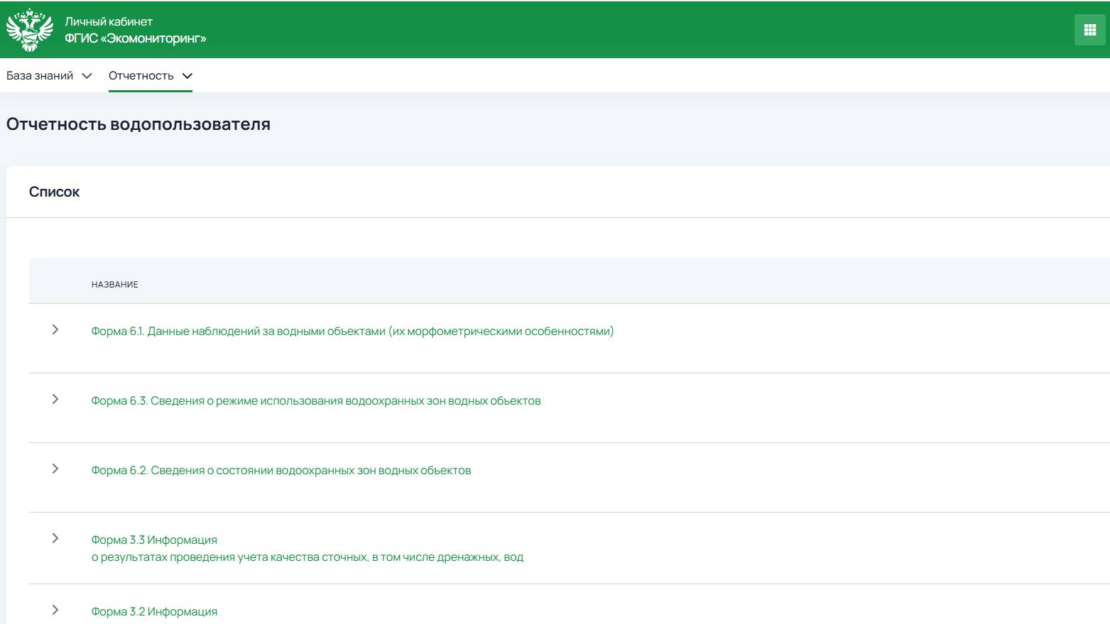This screenshot has width=1110, height=624.
Task: Click the «Личный кабинет ФГИС «Экомониторинг»» header title
Action: pyautogui.click(x=136, y=30)
